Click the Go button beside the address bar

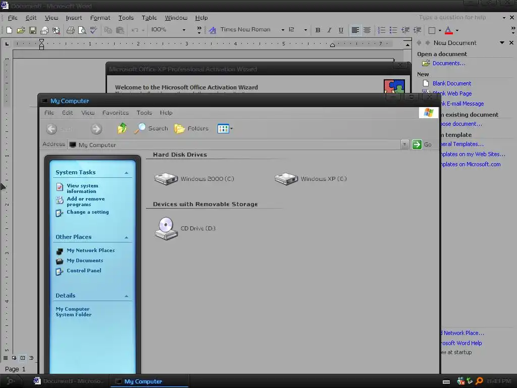(x=422, y=144)
